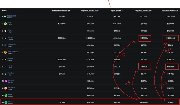Click the info icon beside Lighter's $36.258b
Image resolution: width=180 pixels, height=105 pixels.
167,38
